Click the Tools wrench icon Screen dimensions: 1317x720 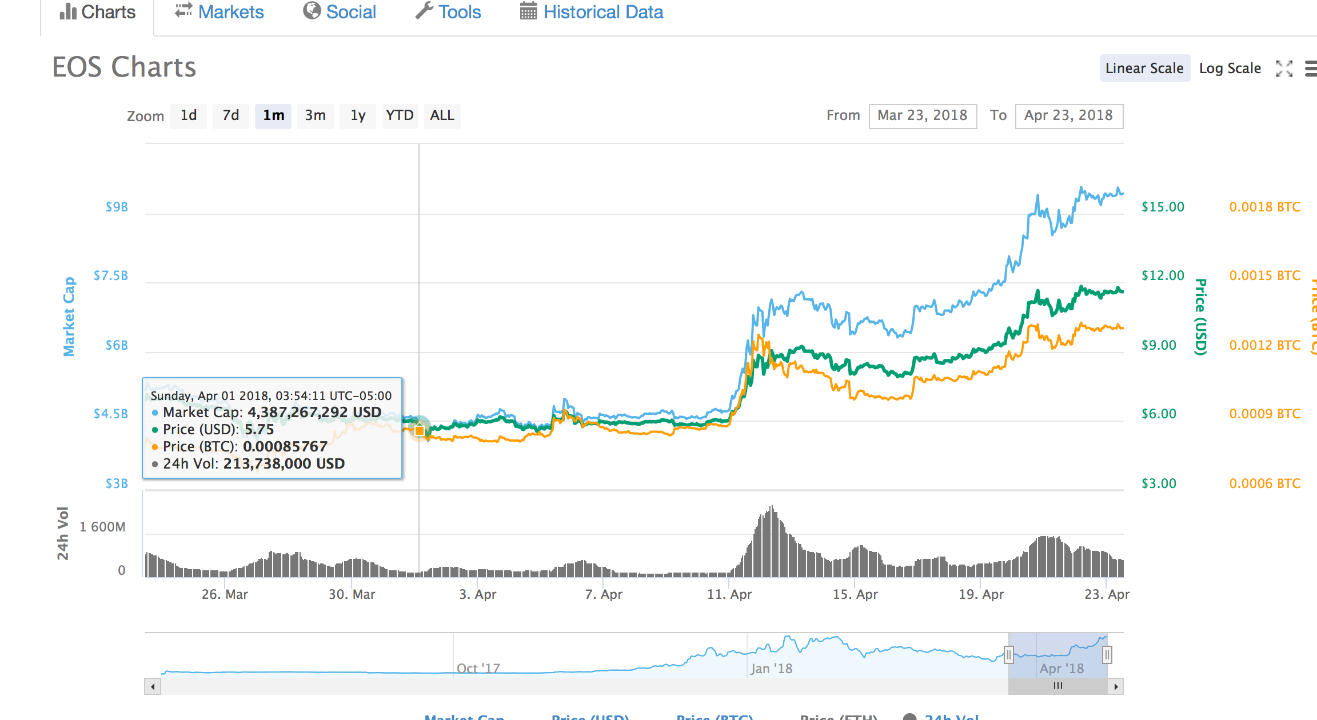pos(424,11)
